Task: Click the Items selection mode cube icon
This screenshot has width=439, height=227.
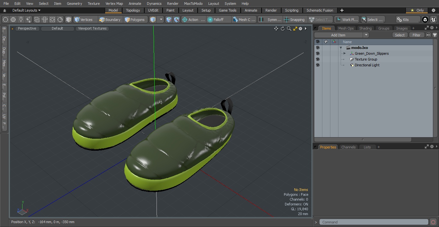Action: point(153,20)
